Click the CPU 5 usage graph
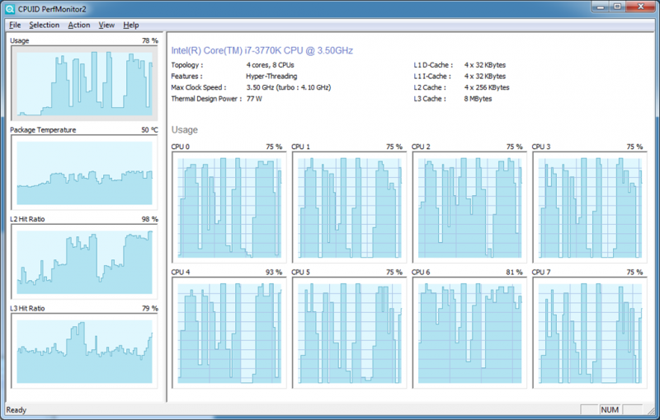Screen dimensions: 660x420 347,333
